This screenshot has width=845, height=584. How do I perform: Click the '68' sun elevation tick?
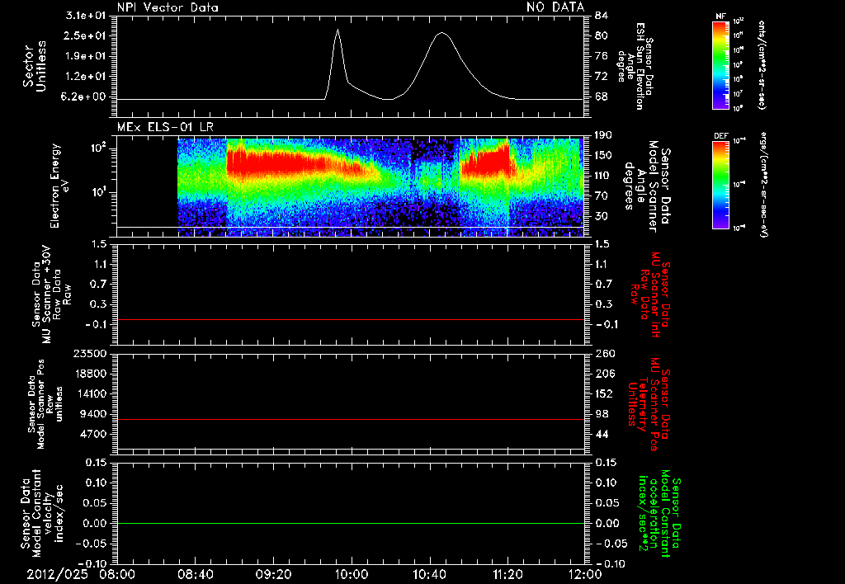pyautogui.click(x=602, y=97)
